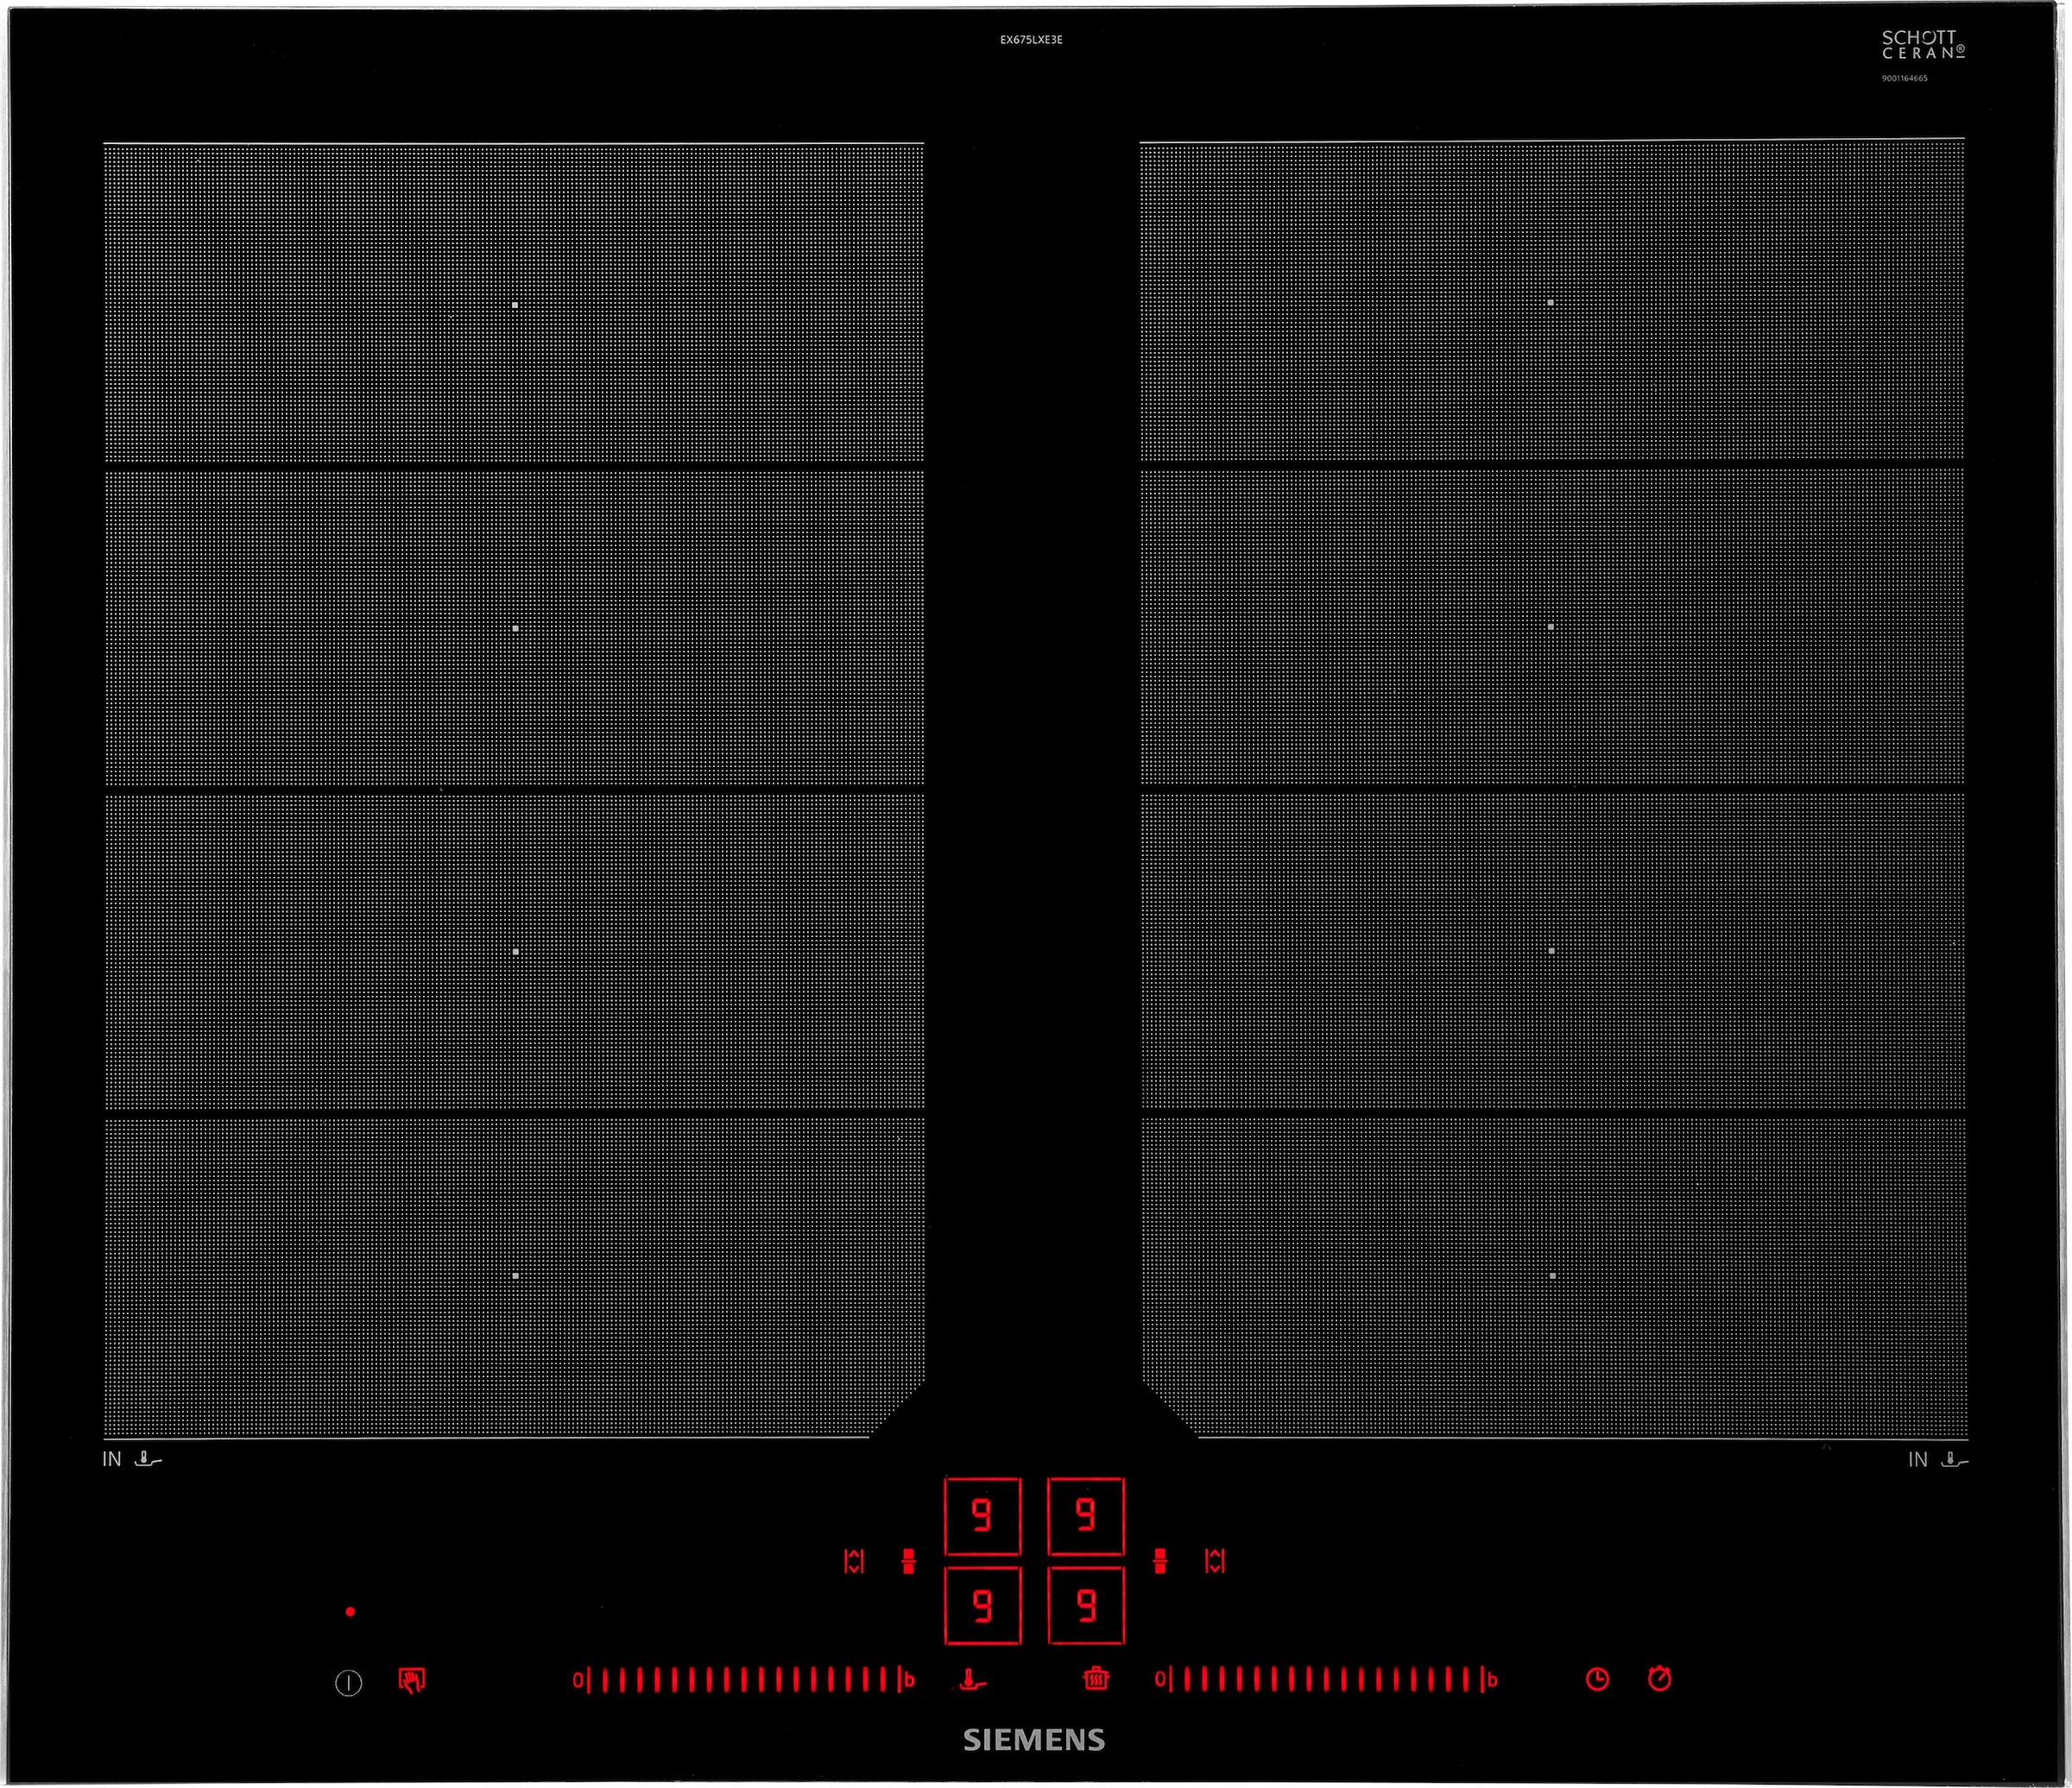Tap 0 on the left power slider
This screenshot has height=1788, width=2072.
(x=577, y=1680)
